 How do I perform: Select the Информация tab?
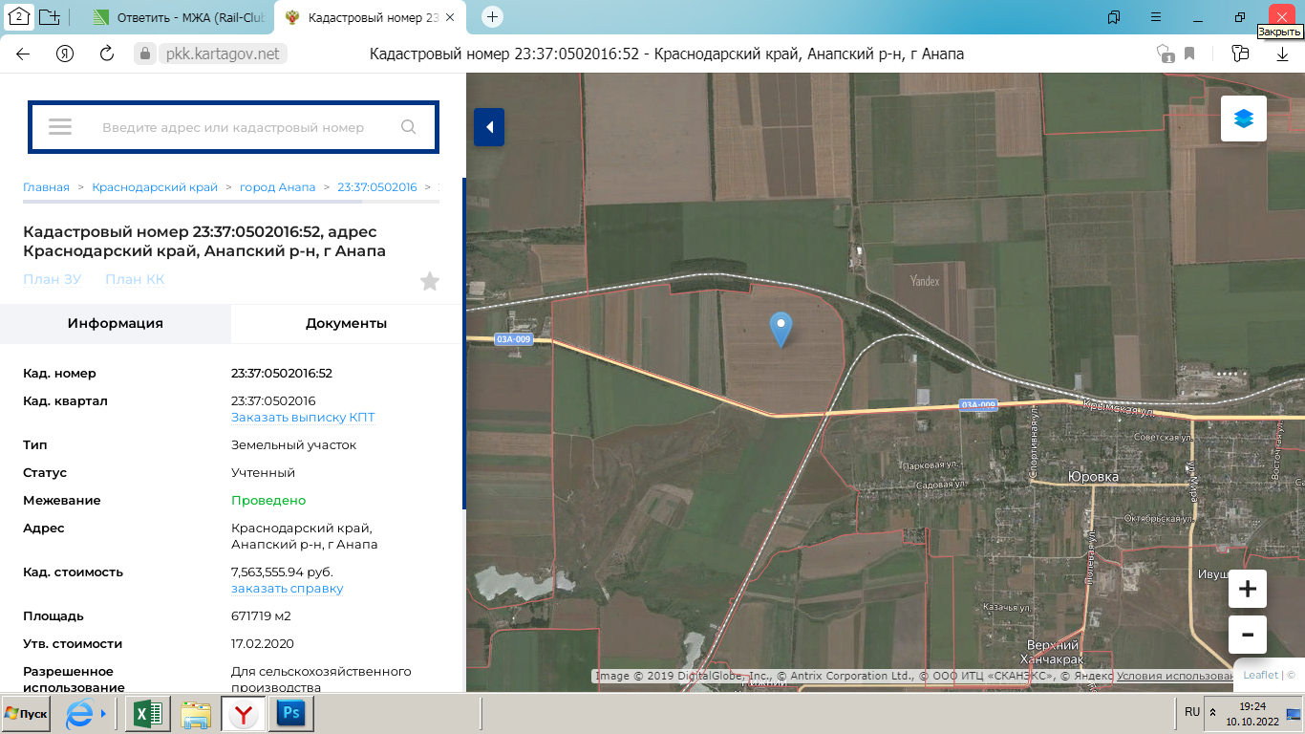[115, 324]
